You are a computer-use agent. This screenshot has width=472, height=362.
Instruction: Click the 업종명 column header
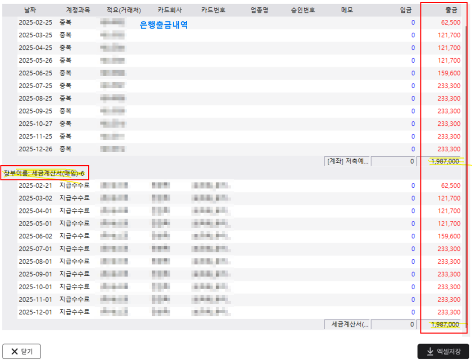coord(260,10)
